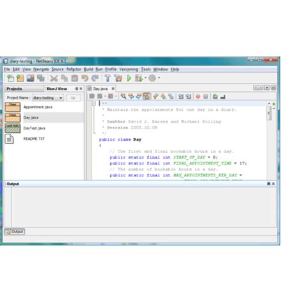Click the Paste clipboard icon
This screenshot has width=302, height=302.
coord(75,78)
